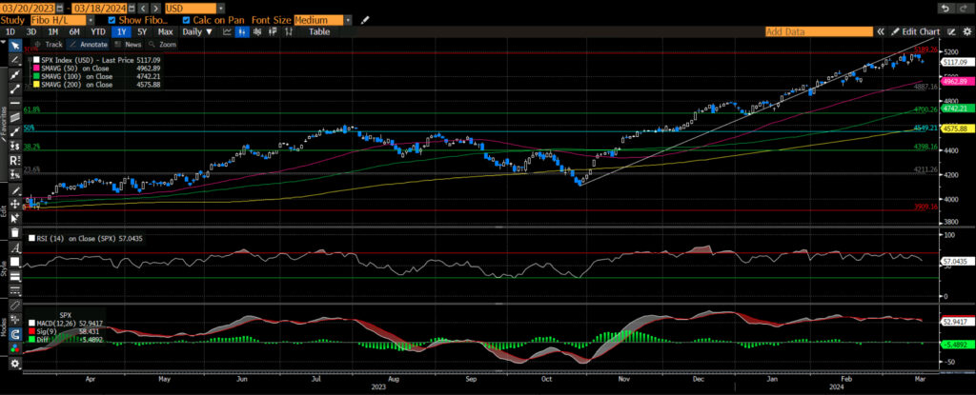
Task: Open chart settings gear at top right
Action: click(x=966, y=31)
